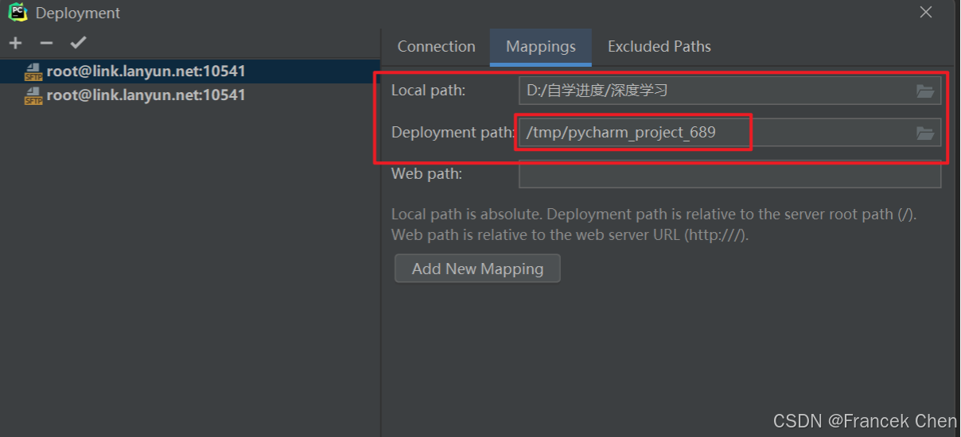The height and width of the screenshot is (437, 961).
Task: Click the Deployment path label
Action: (453, 133)
